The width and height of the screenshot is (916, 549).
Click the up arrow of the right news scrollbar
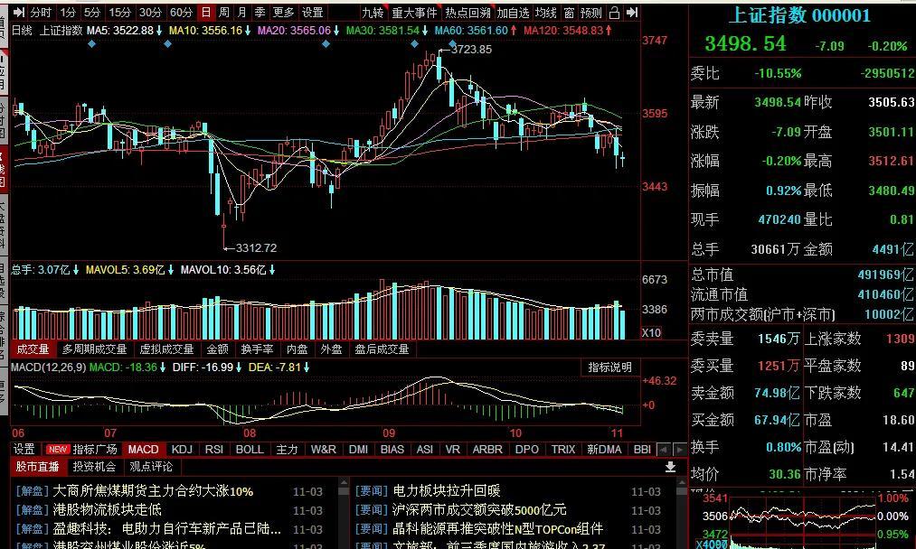(x=681, y=482)
